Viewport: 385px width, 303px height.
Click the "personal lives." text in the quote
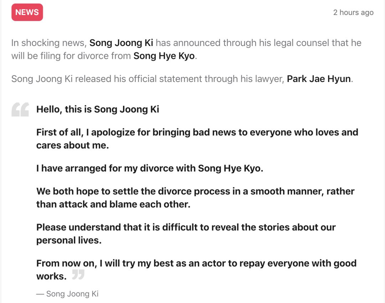pos(69,240)
